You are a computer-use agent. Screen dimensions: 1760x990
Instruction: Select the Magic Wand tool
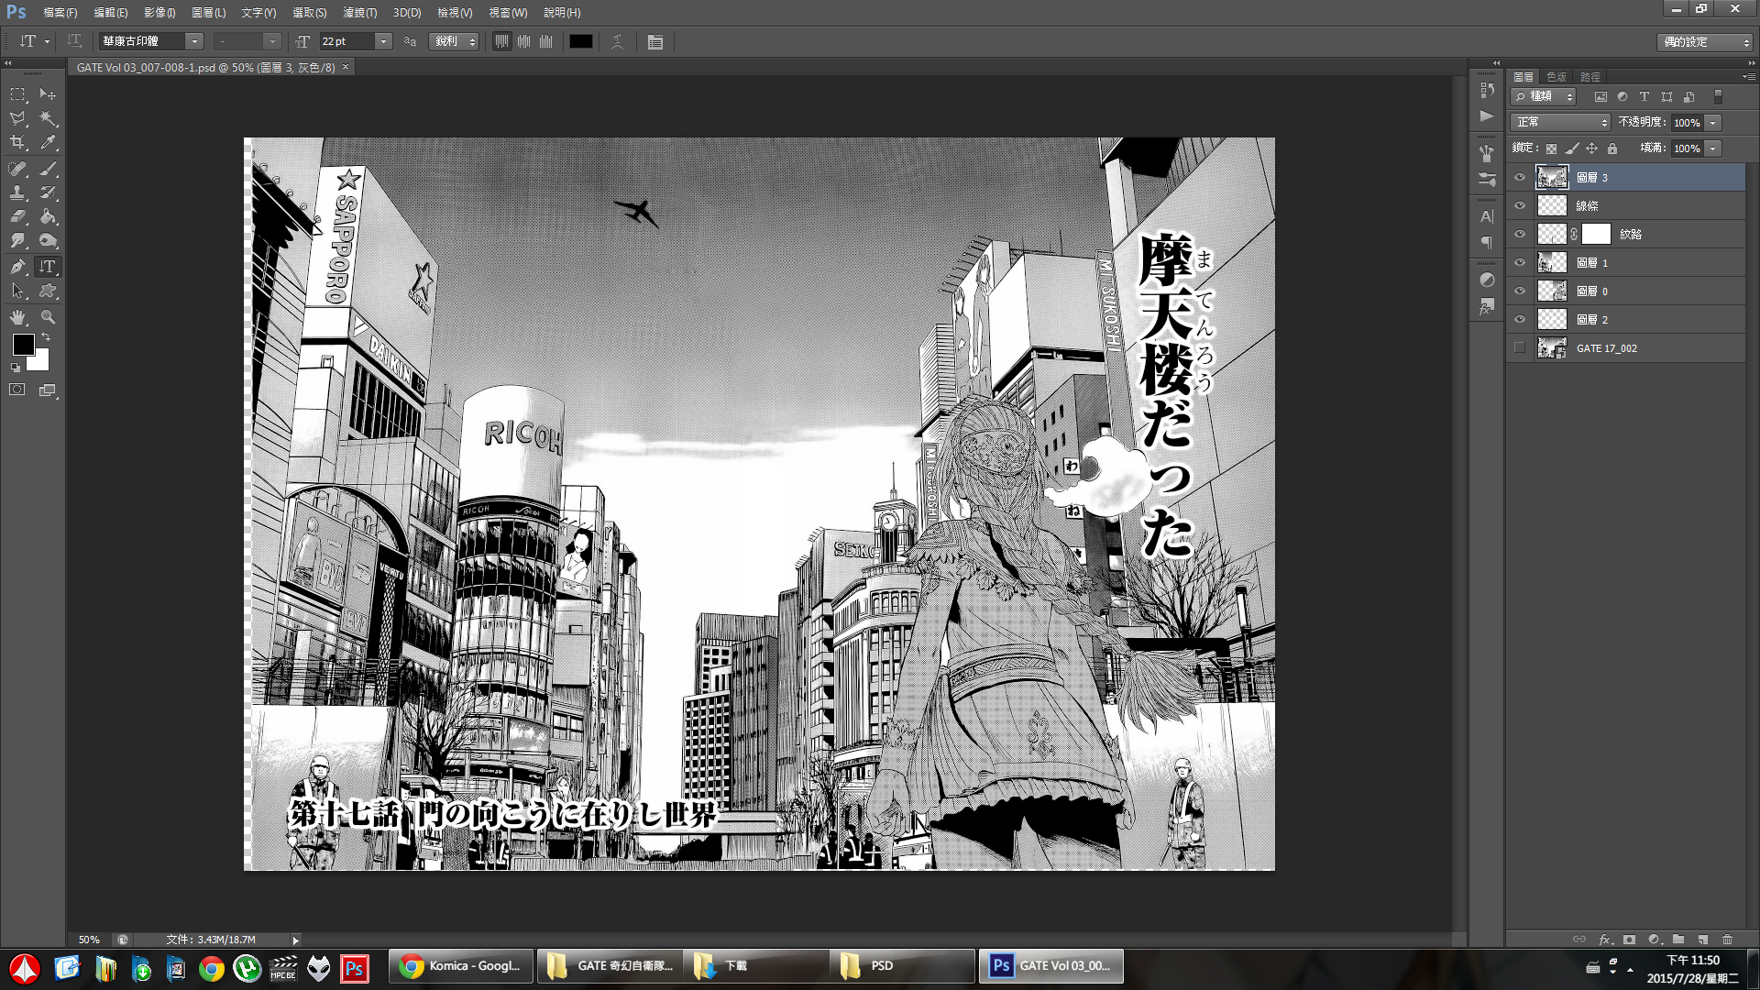coord(48,118)
